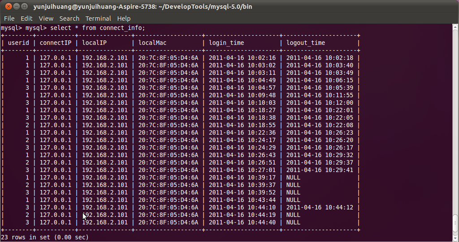Open the File menu

(9, 18)
